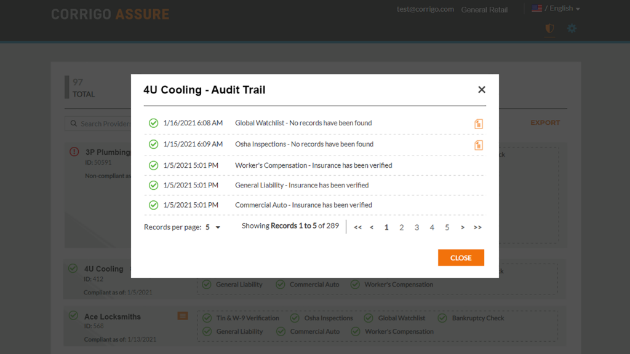The height and width of the screenshot is (354, 630).
Task: Select Ace Locksmiths provider in list
Action: point(113,317)
